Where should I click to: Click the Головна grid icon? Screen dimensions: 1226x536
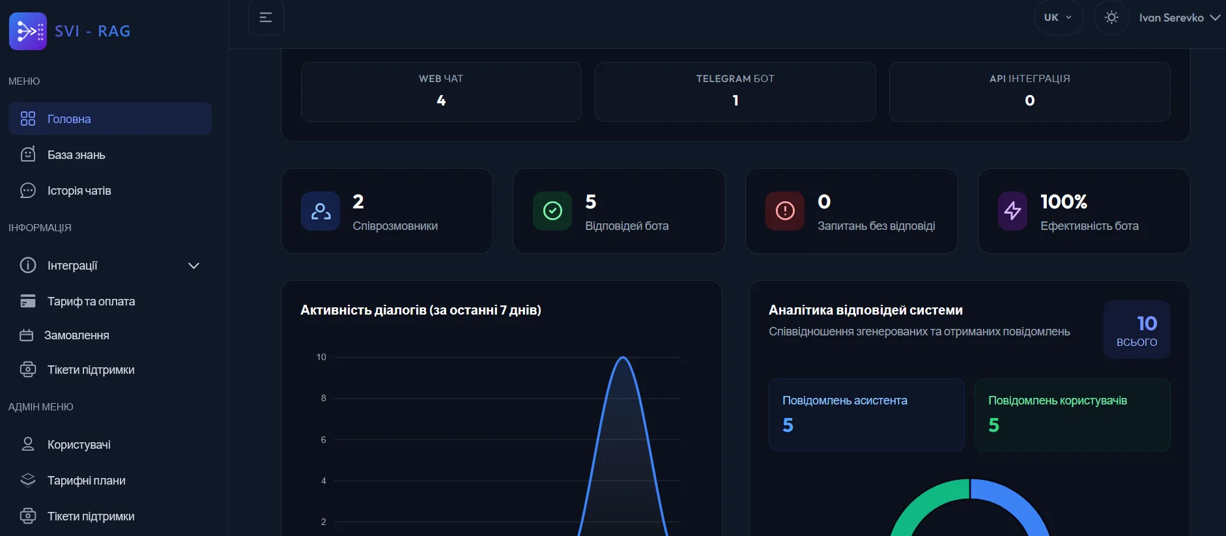coord(28,119)
